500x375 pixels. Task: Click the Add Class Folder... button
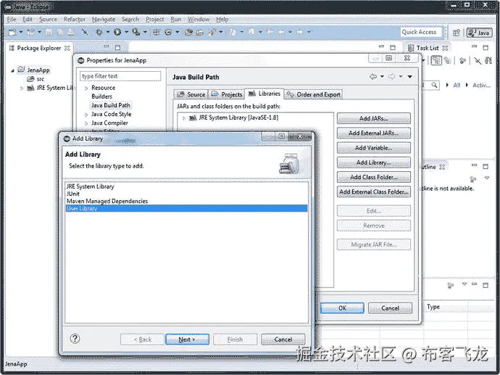pos(374,177)
